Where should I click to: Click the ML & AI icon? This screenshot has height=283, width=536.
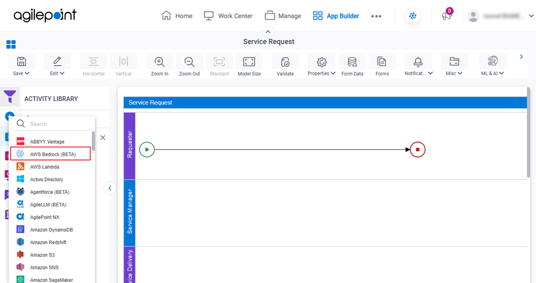pyautogui.click(x=492, y=62)
